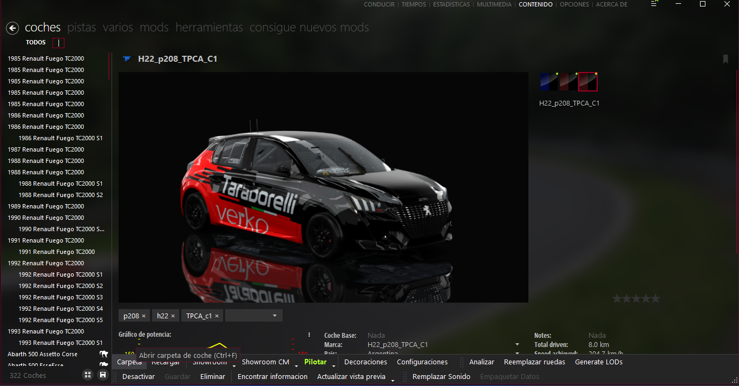Select 1992 Renault Fuego TC2000 S5

pos(61,320)
